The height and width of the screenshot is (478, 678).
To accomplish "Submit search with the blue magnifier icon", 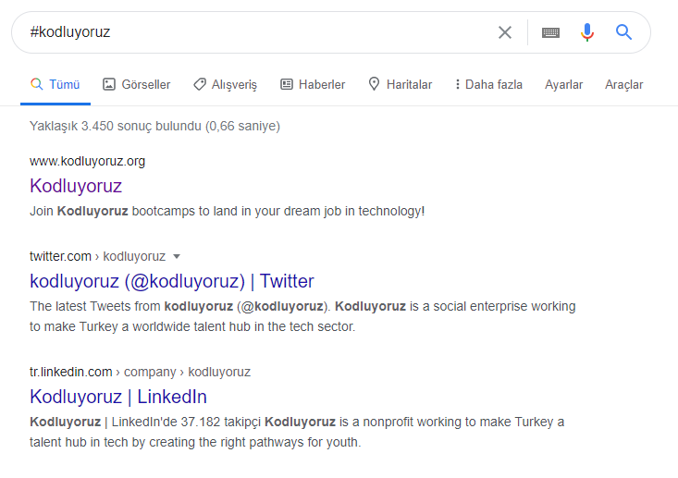I will 623,32.
